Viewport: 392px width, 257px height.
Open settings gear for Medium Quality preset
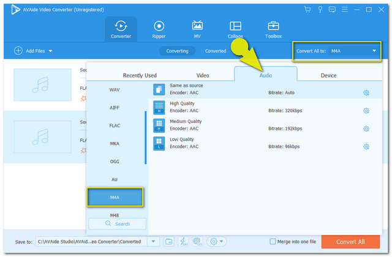(366, 129)
